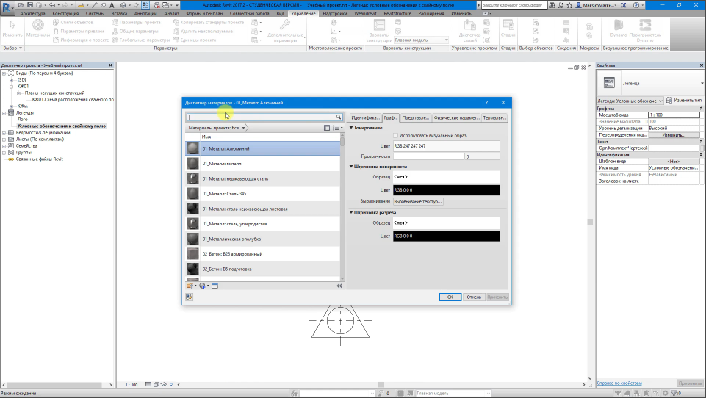Open the asset browser icon
The height and width of the screenshot is (398, 706).
coord(215,286)
